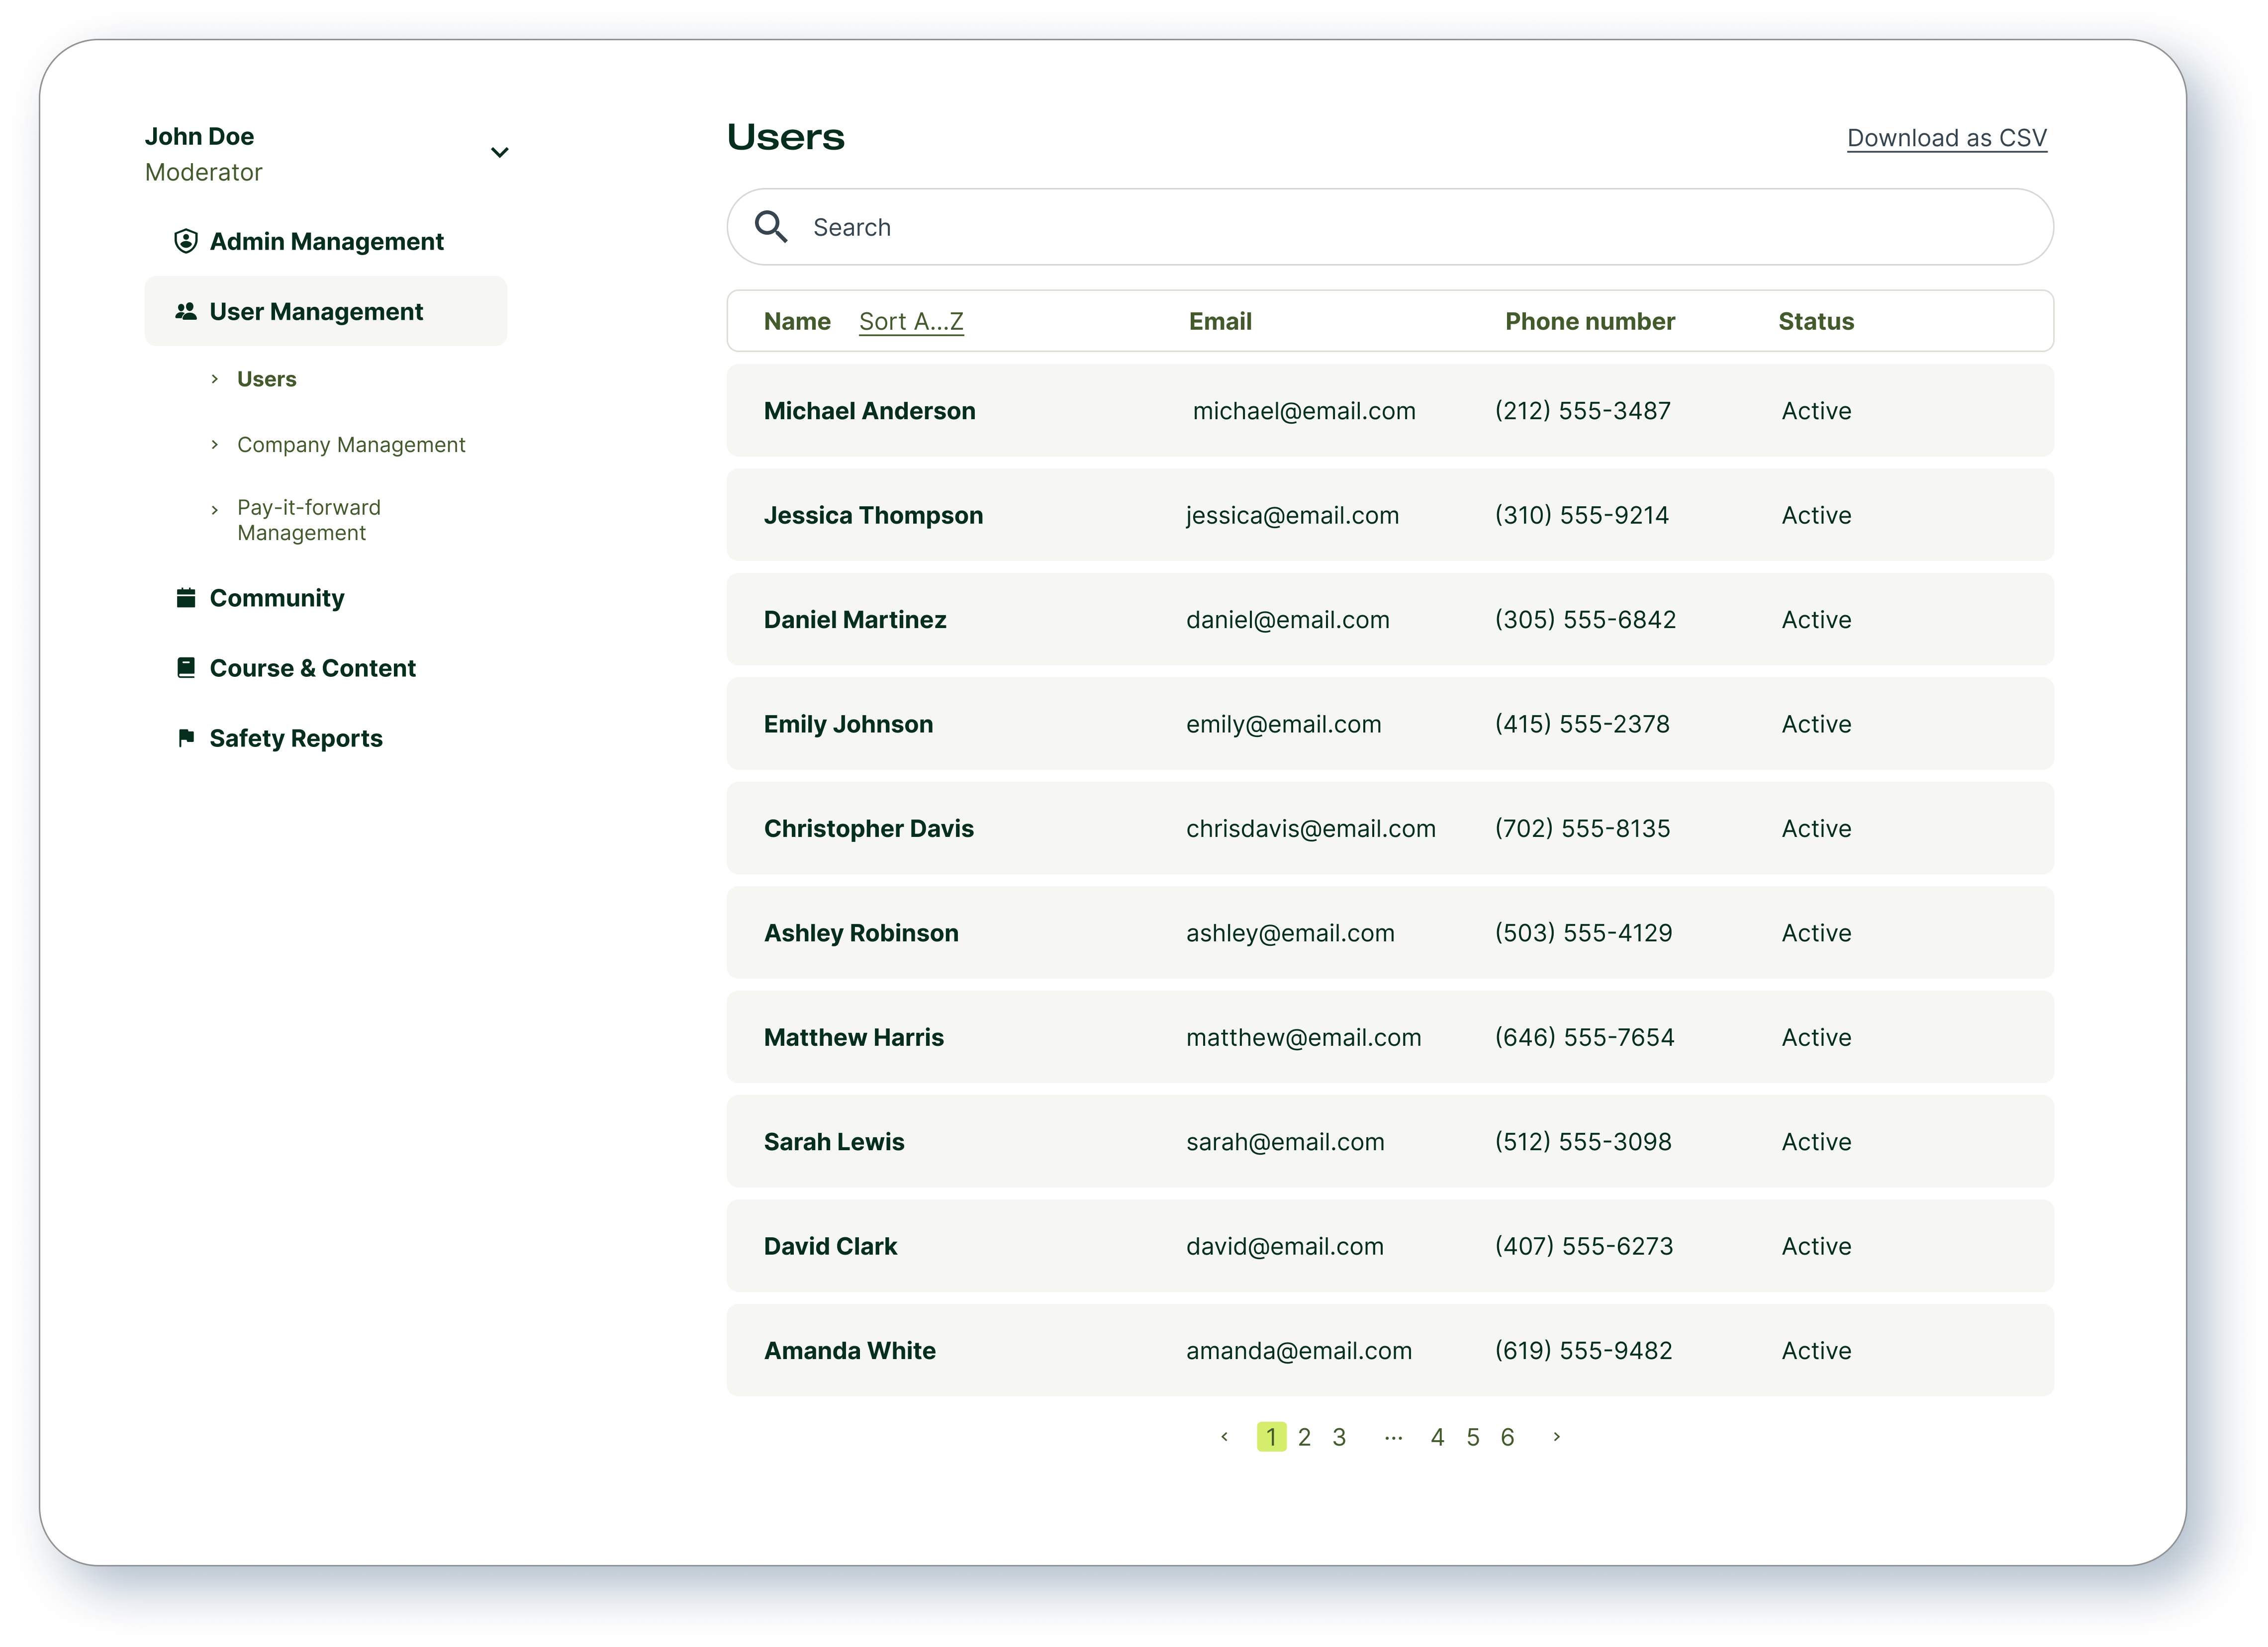Click the User Management people icon
Screen dimensions: 2268x1647
(x=186, y=312)
